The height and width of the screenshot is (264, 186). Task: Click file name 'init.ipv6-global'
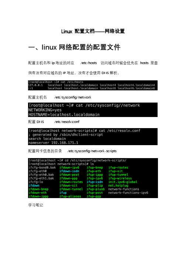[123, 182]
